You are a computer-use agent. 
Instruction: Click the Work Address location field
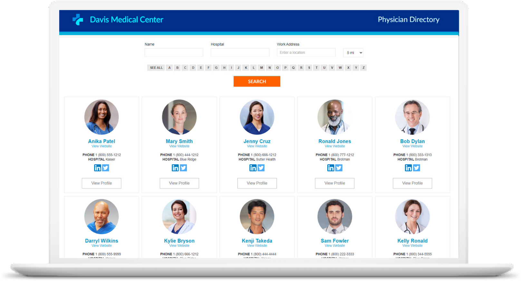point(306,52)
